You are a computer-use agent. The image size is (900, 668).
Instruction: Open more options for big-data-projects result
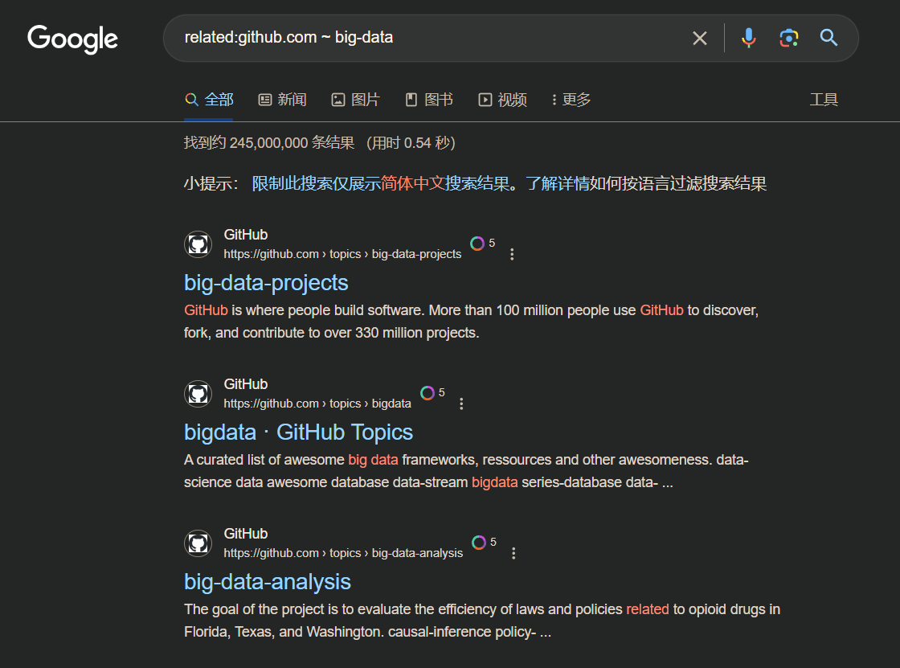coord(512,255)
